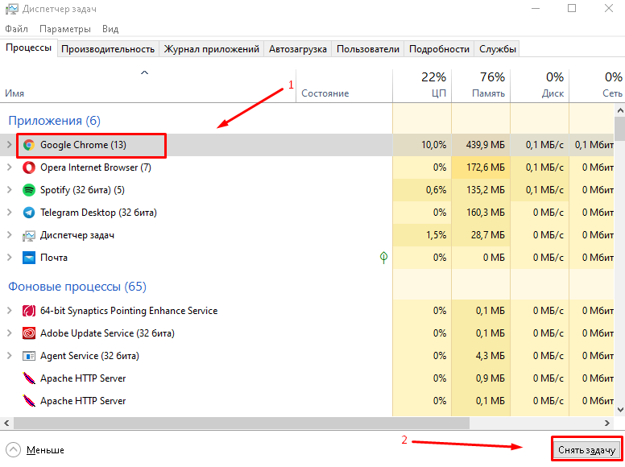Click the vertical scrollbar down arrow

point(620,410)
